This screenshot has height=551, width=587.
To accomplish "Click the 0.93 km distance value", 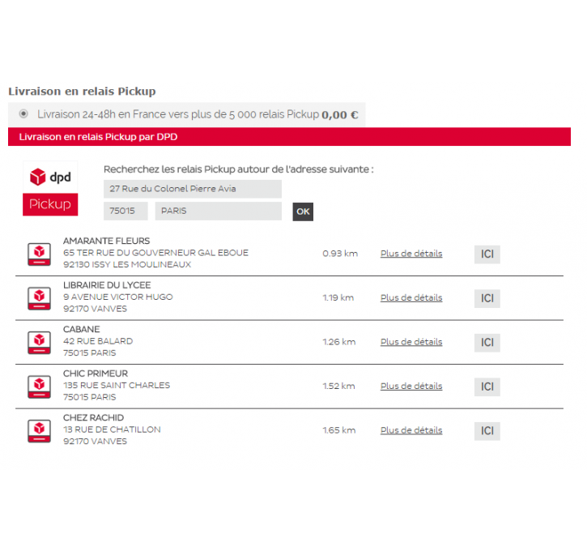I will [x=340, y=254].
